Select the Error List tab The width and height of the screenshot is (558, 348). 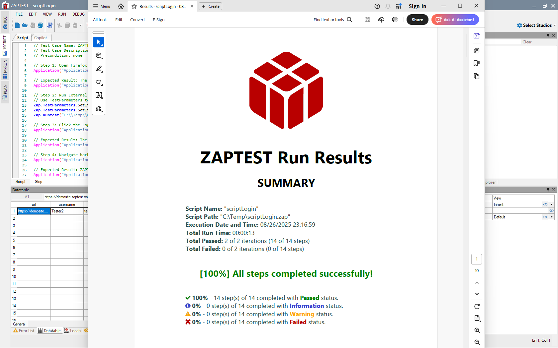24,331
